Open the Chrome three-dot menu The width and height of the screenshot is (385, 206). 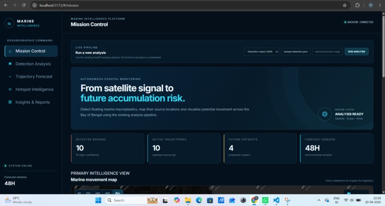(x=380, y=5)
